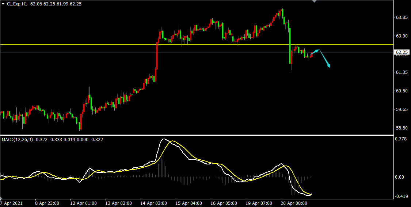Click the 63.85 price axis label

click(402, 17)
